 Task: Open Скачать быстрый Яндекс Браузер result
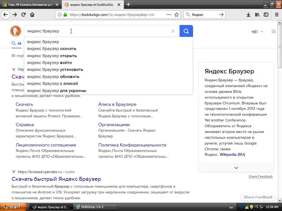coord(56,179)
